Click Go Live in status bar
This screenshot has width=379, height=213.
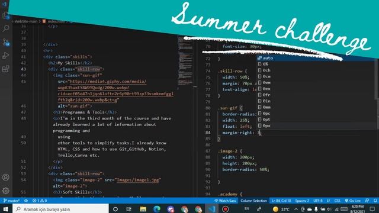(x=353, y=201)
